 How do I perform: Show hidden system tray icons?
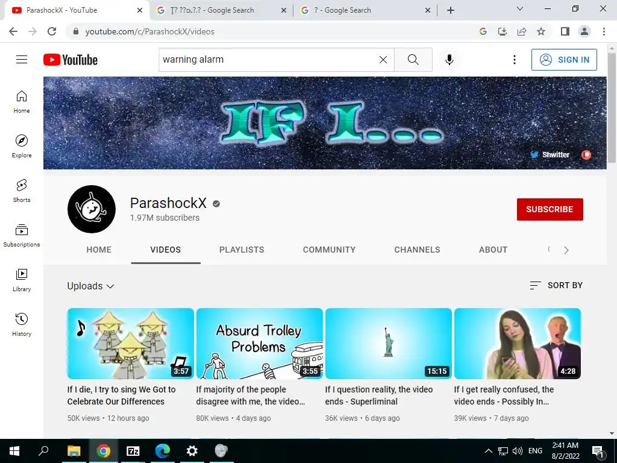click(488, 451)
